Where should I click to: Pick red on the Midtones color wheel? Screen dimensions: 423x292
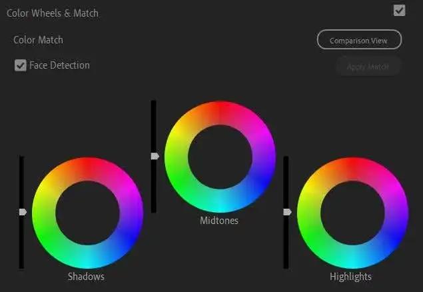[220, 113]
